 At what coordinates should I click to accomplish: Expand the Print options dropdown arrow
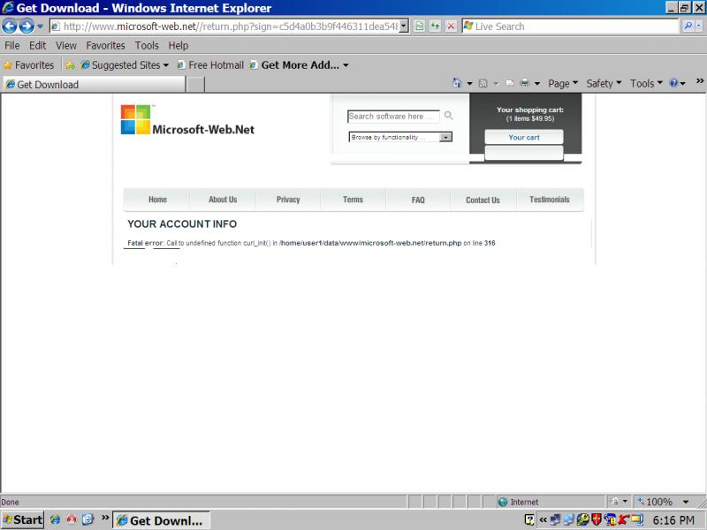[x=537, y=83]
